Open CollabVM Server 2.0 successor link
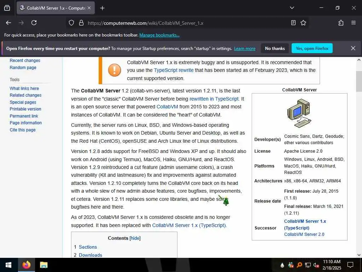Viewport: 362px width, 272px height. [304, 234]
